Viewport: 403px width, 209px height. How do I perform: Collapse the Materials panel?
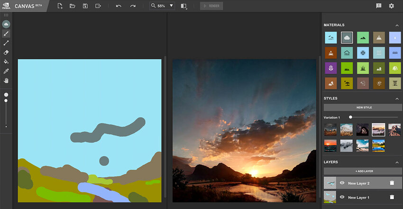pos(397,25)
